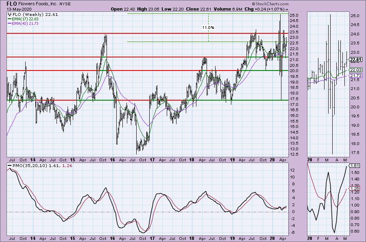
Task: Click the "12.5" price axis label
Action: click(x=293, y=154)
